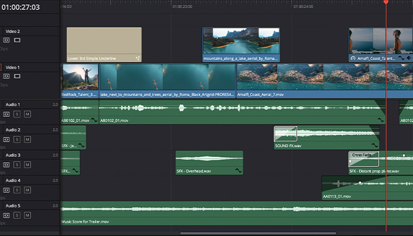The height and width of the screenshot is (236, 413).
Task: Open curve editor icon on first Audio 3 SFX clip
Action: [x=76, y=171]
